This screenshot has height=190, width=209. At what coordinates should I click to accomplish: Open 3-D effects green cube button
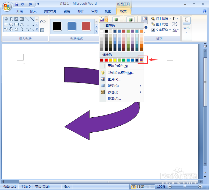click(x=130, y=20)
